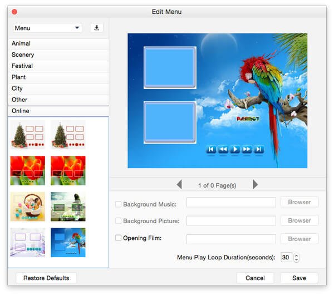Choose the first red tulip template

[x=28, y=171]
